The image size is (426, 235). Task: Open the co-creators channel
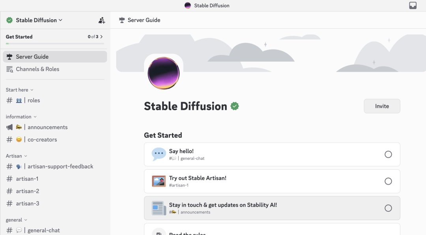click(42, 140)
